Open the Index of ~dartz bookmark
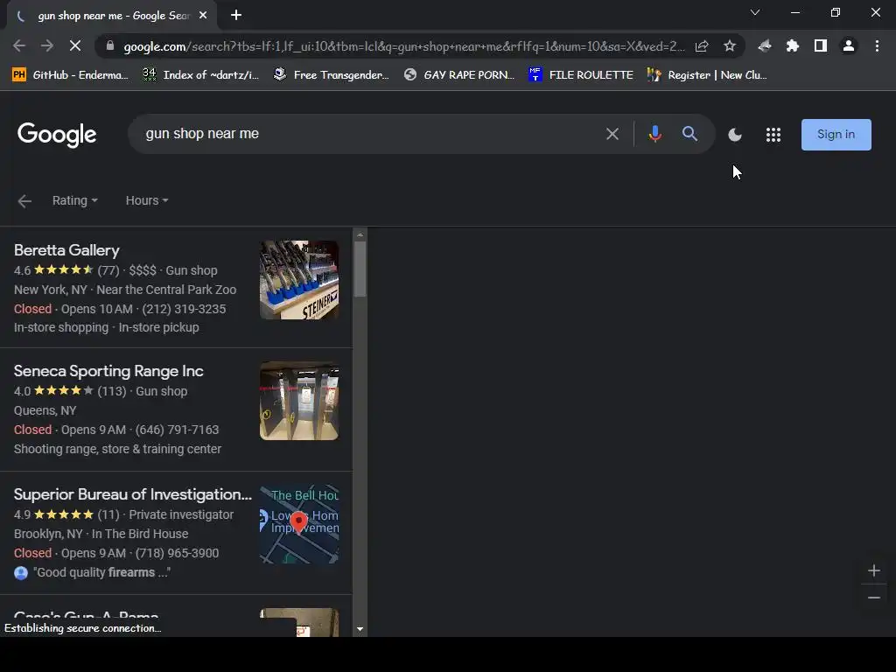This screenshot has width=896, height=672. click(201, 75)
